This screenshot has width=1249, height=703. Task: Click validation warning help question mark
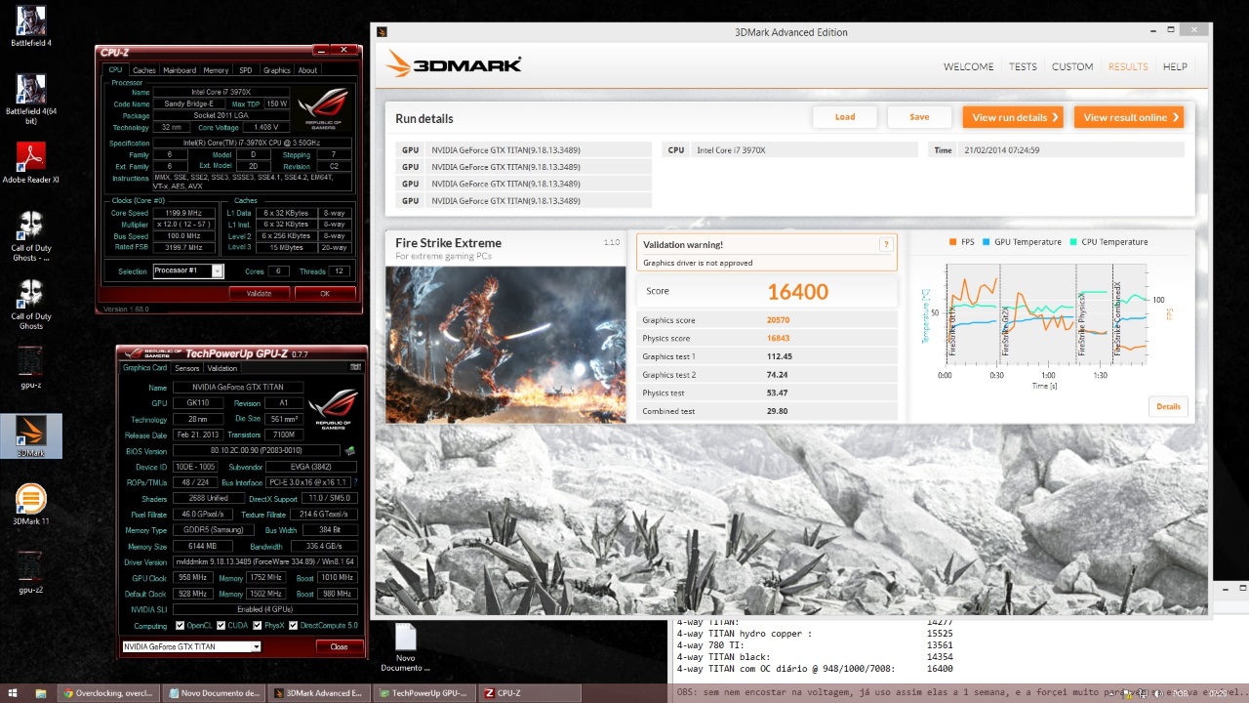886,245
